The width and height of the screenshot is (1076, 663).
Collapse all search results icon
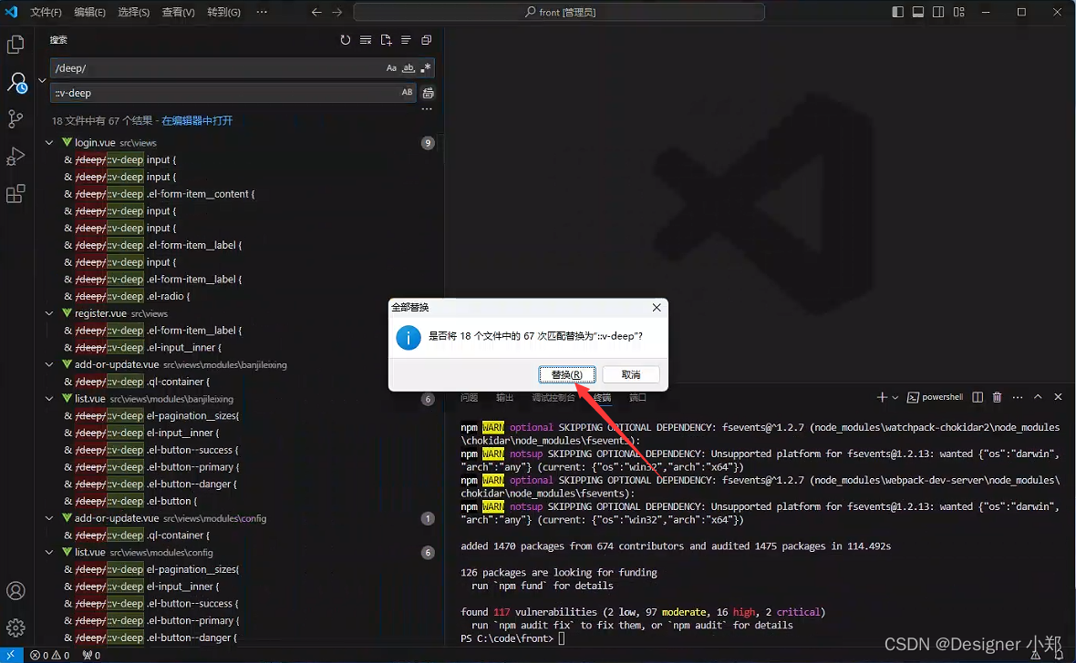tap(426, 40)
